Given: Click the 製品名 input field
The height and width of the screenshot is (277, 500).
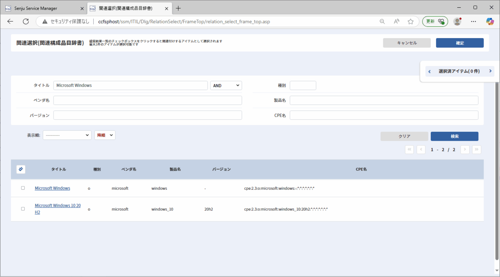Looking at the screenshot, I should click(384, 100).
